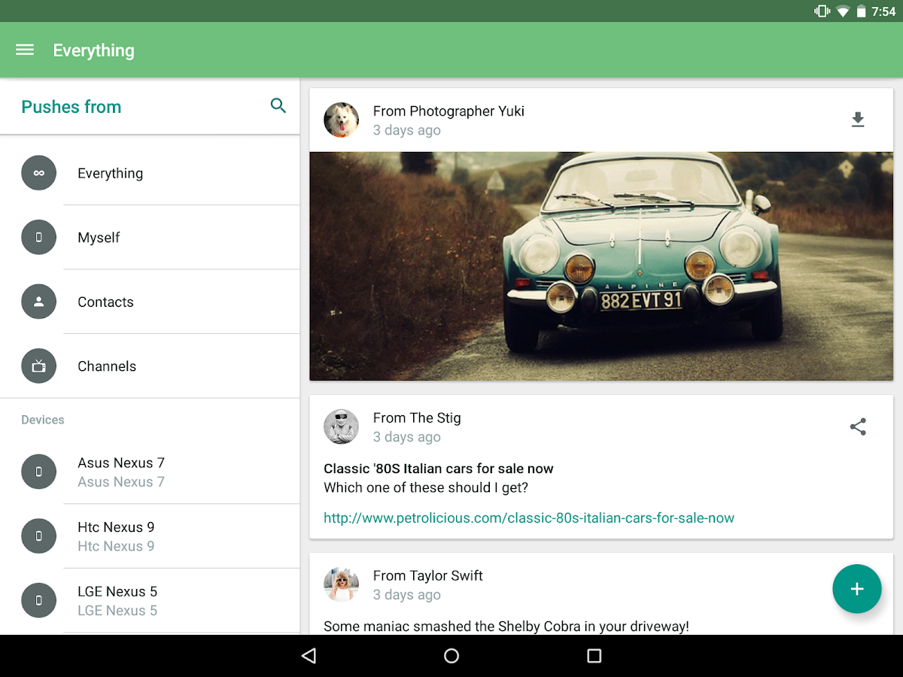
Task: Share The Stig's push
Action: [x=858, y=427]
